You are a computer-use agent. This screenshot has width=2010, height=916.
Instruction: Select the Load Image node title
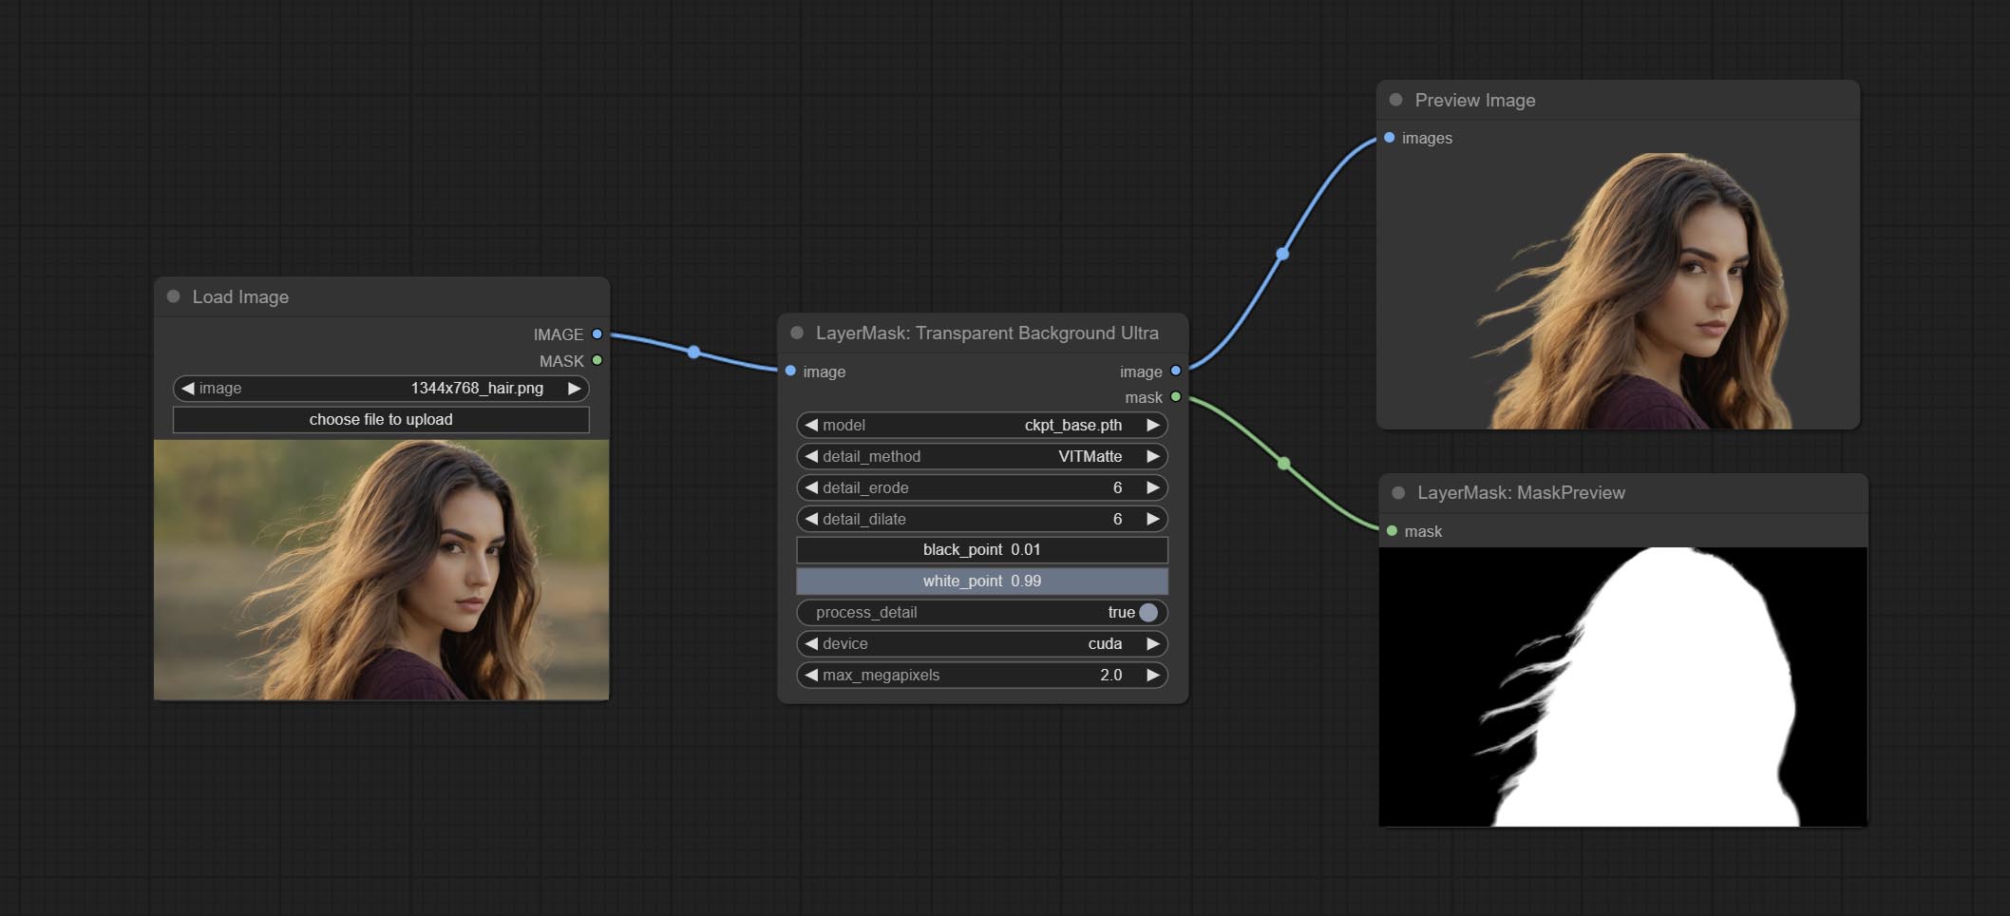click(240, 296)
